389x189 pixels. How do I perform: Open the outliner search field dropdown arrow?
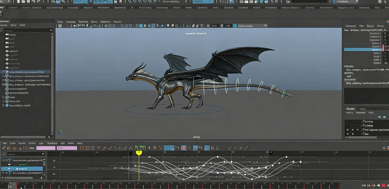51,30
